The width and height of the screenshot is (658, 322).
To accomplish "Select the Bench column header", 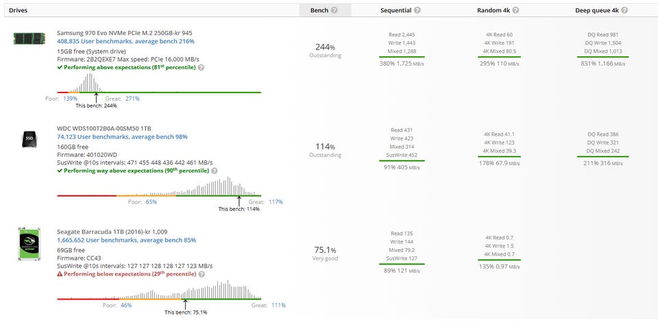I will click(325, 10).
